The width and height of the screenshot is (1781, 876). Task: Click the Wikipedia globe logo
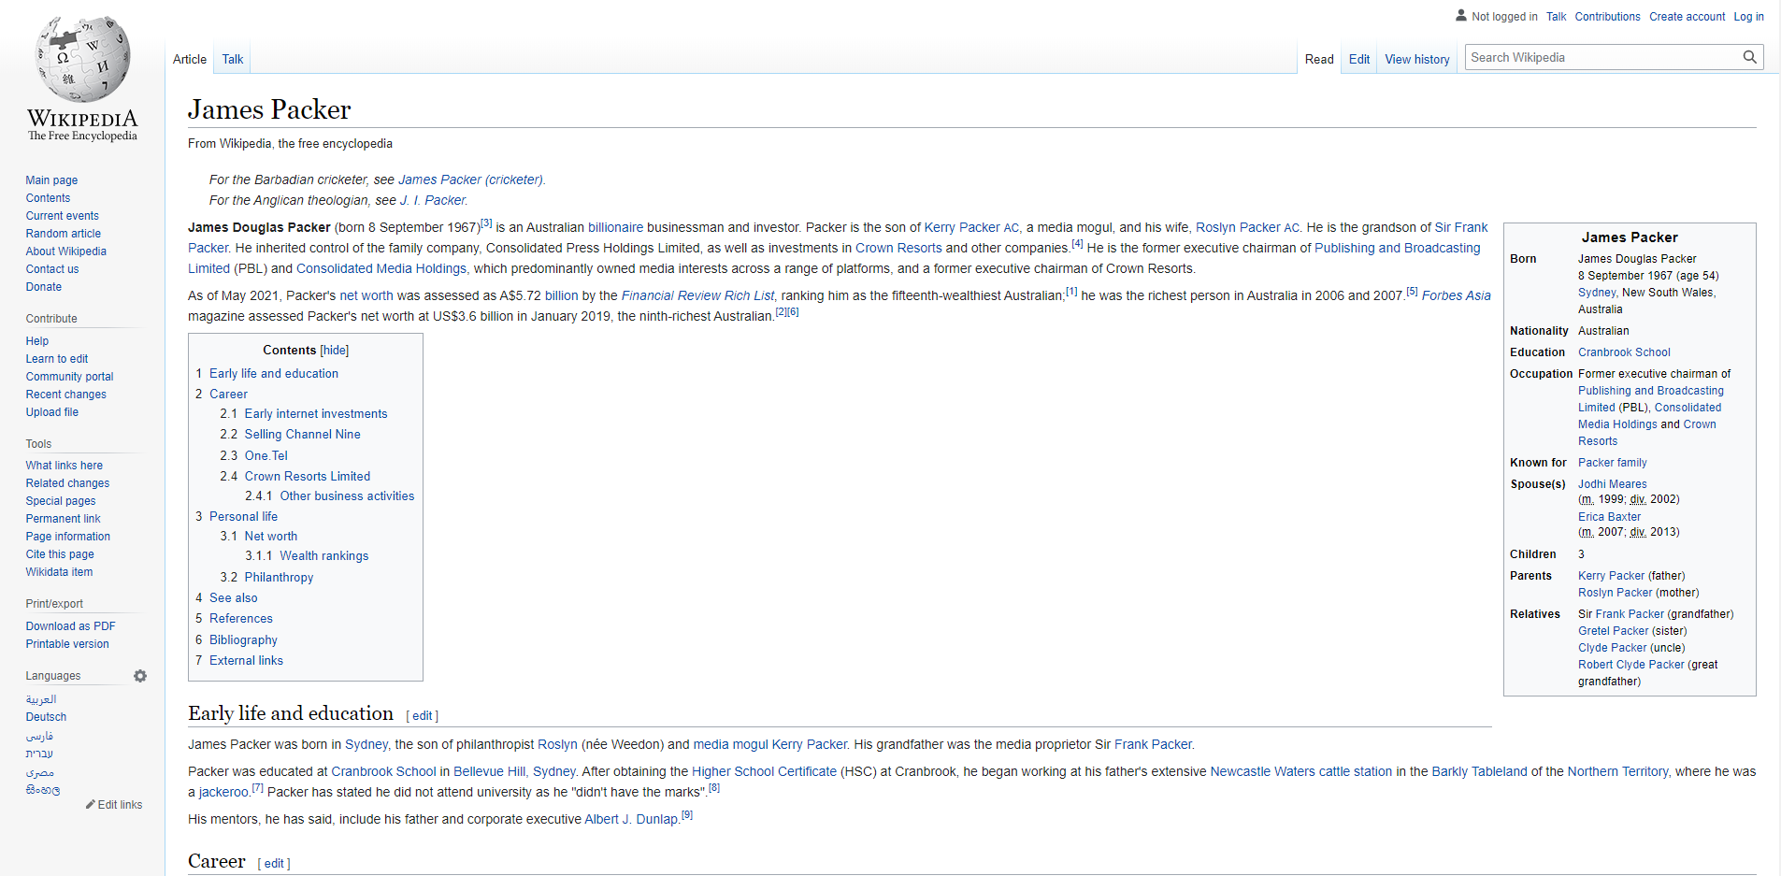82,58
